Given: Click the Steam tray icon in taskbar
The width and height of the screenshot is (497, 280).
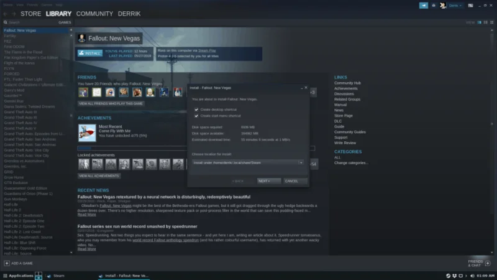Looking at the screenshot, I should pyautogui.click(x=448, y=276).
